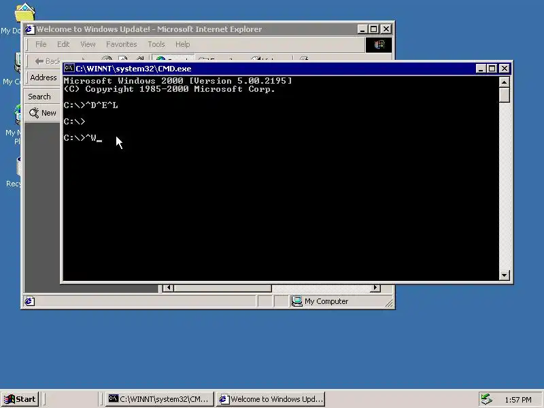The image size is (544, 408).
Task: Click the network tray icon near the clock
Action: tap(486, 399)
